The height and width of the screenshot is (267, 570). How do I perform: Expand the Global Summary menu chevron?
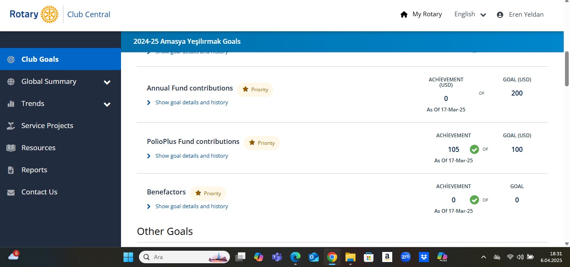click(x=107, y=82)
